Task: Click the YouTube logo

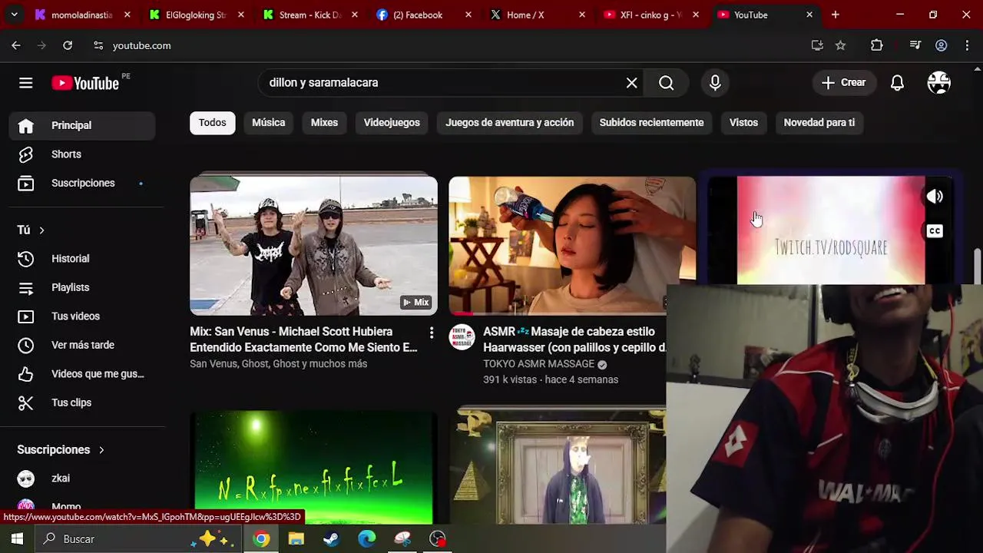Action: pos(85,83)
